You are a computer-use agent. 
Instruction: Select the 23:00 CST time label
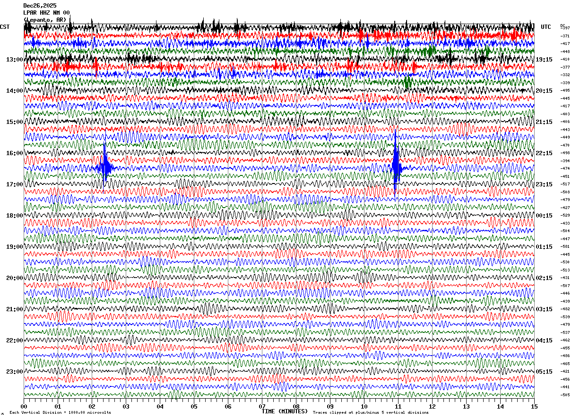(x=15, y=372)
